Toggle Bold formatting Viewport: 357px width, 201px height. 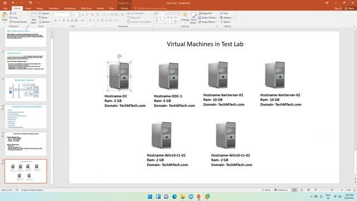[x=56, y=21]
